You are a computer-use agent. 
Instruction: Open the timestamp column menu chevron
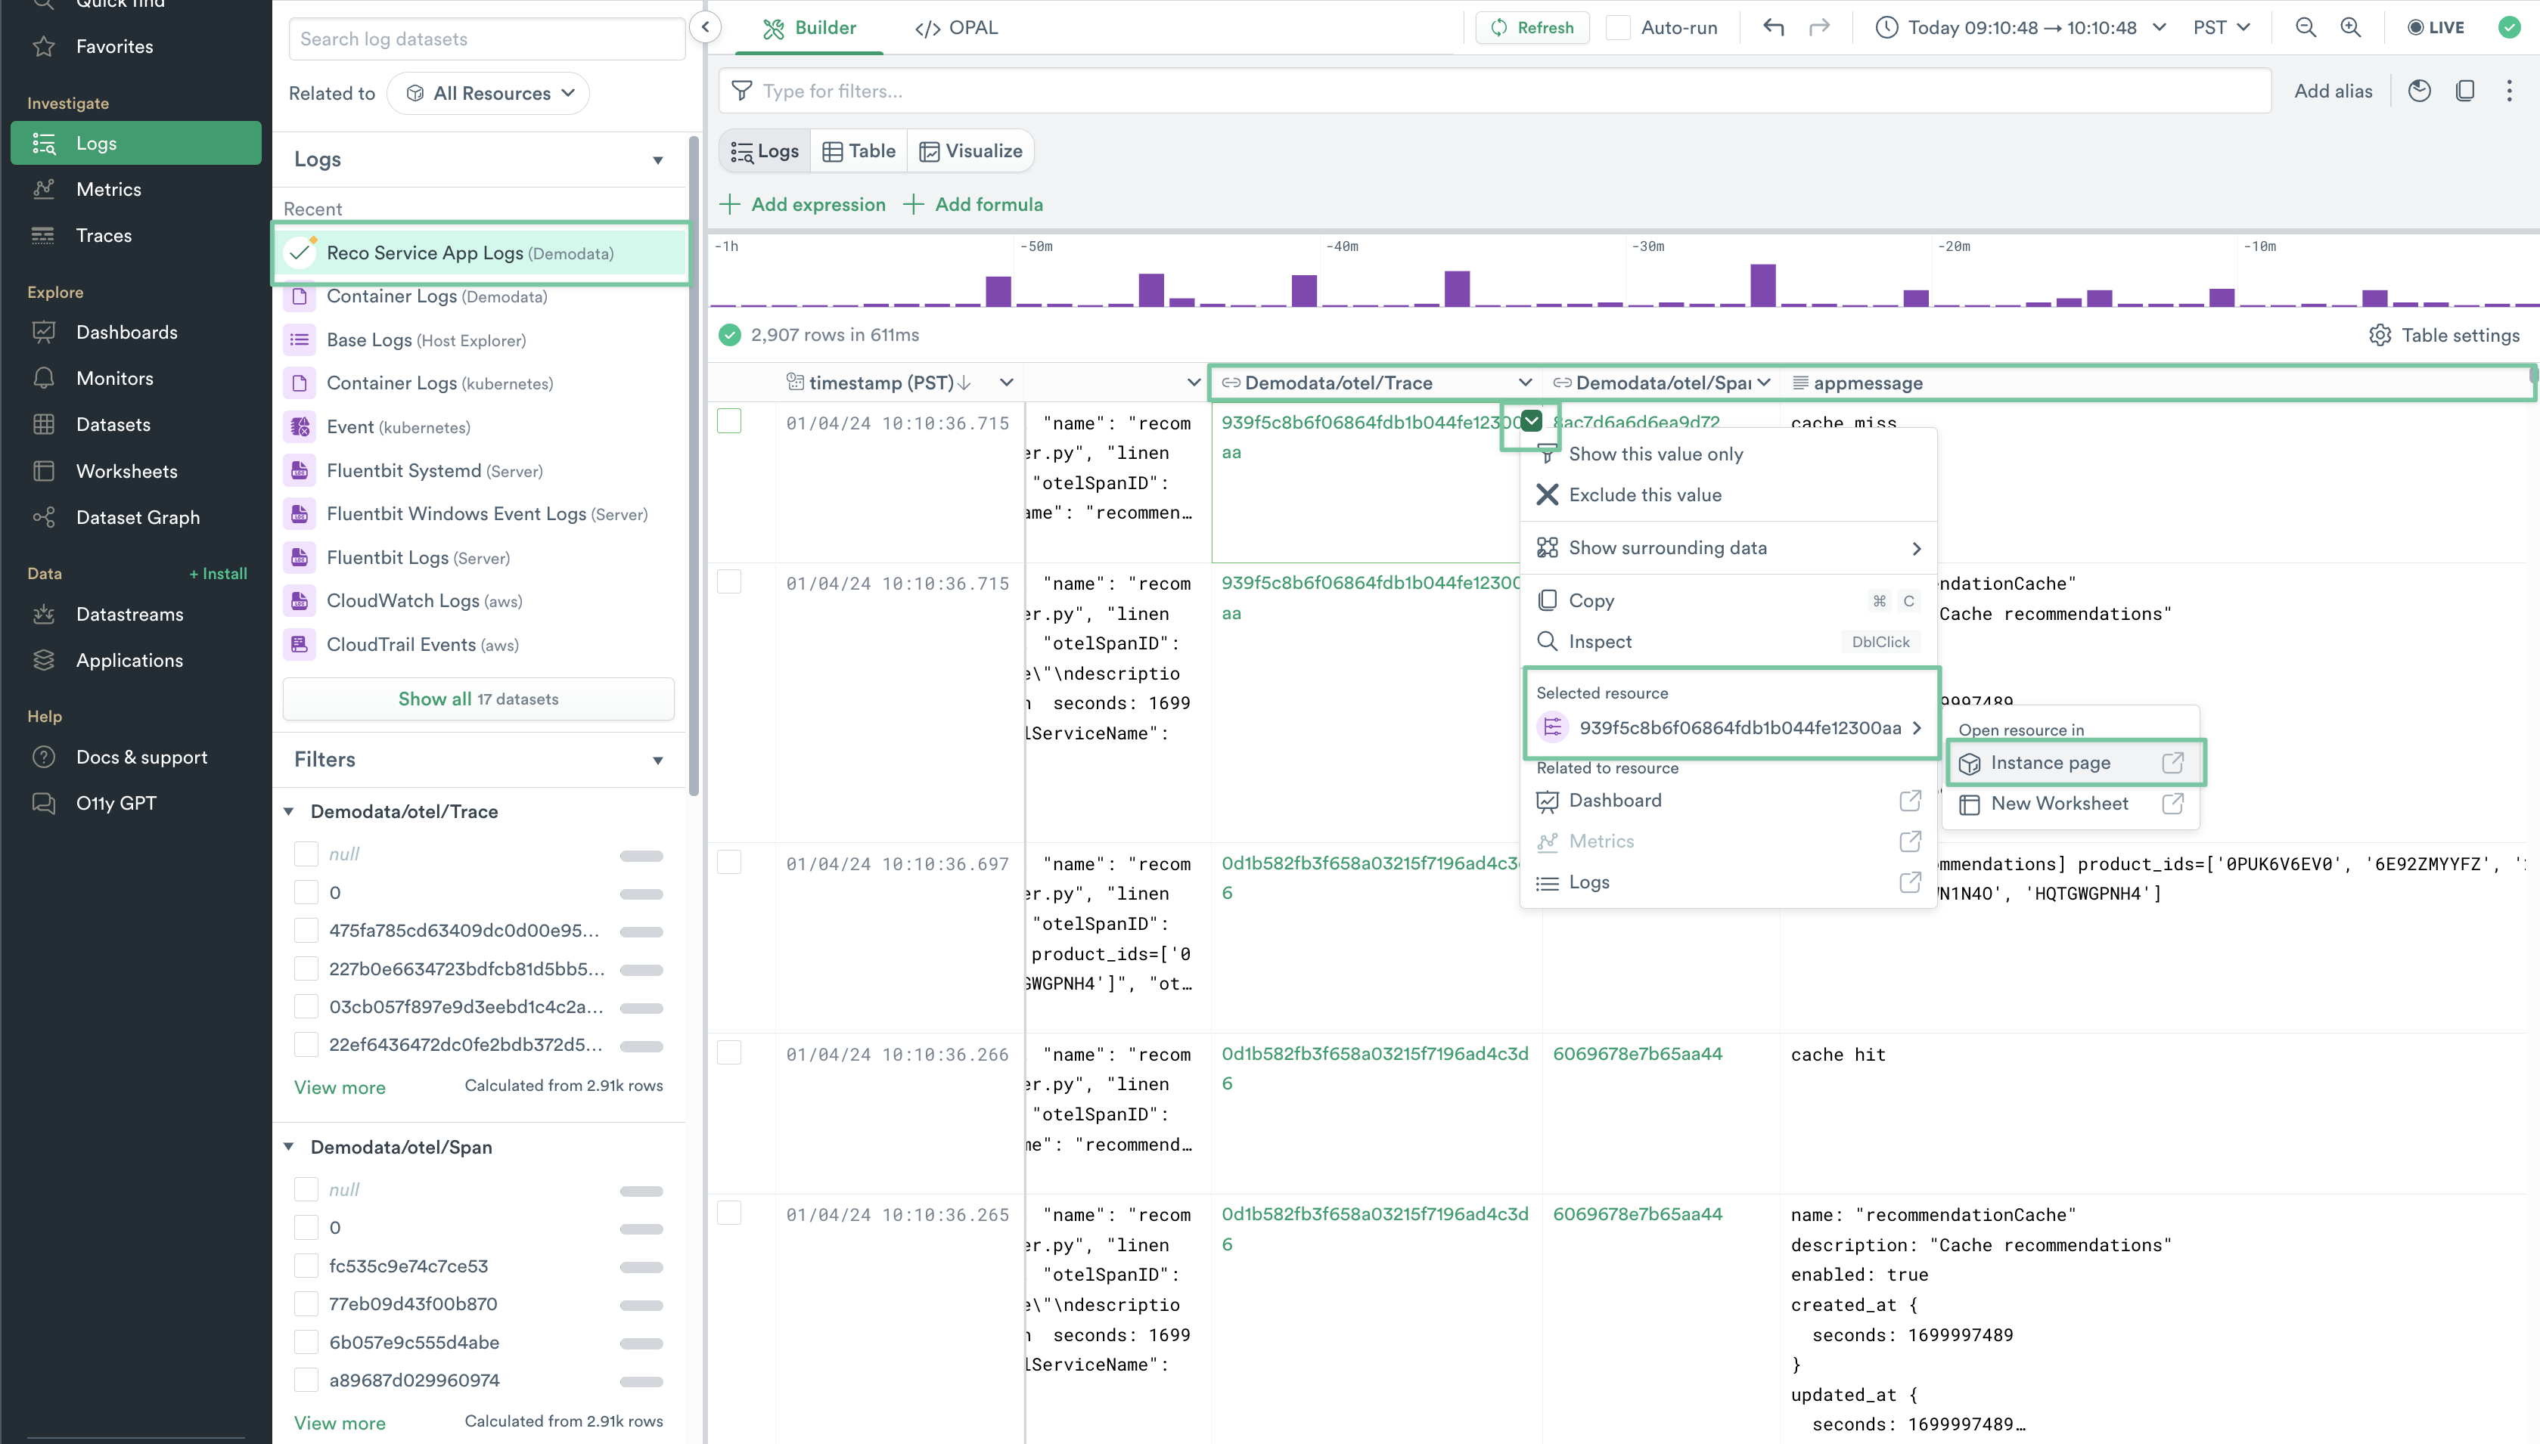pos(1006,383)
